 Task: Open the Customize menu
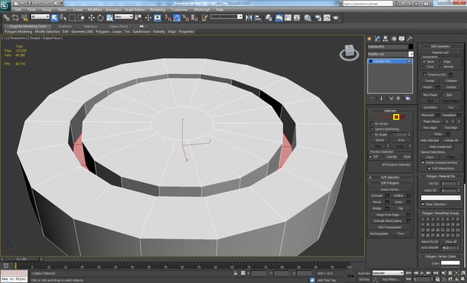[179, 10]
